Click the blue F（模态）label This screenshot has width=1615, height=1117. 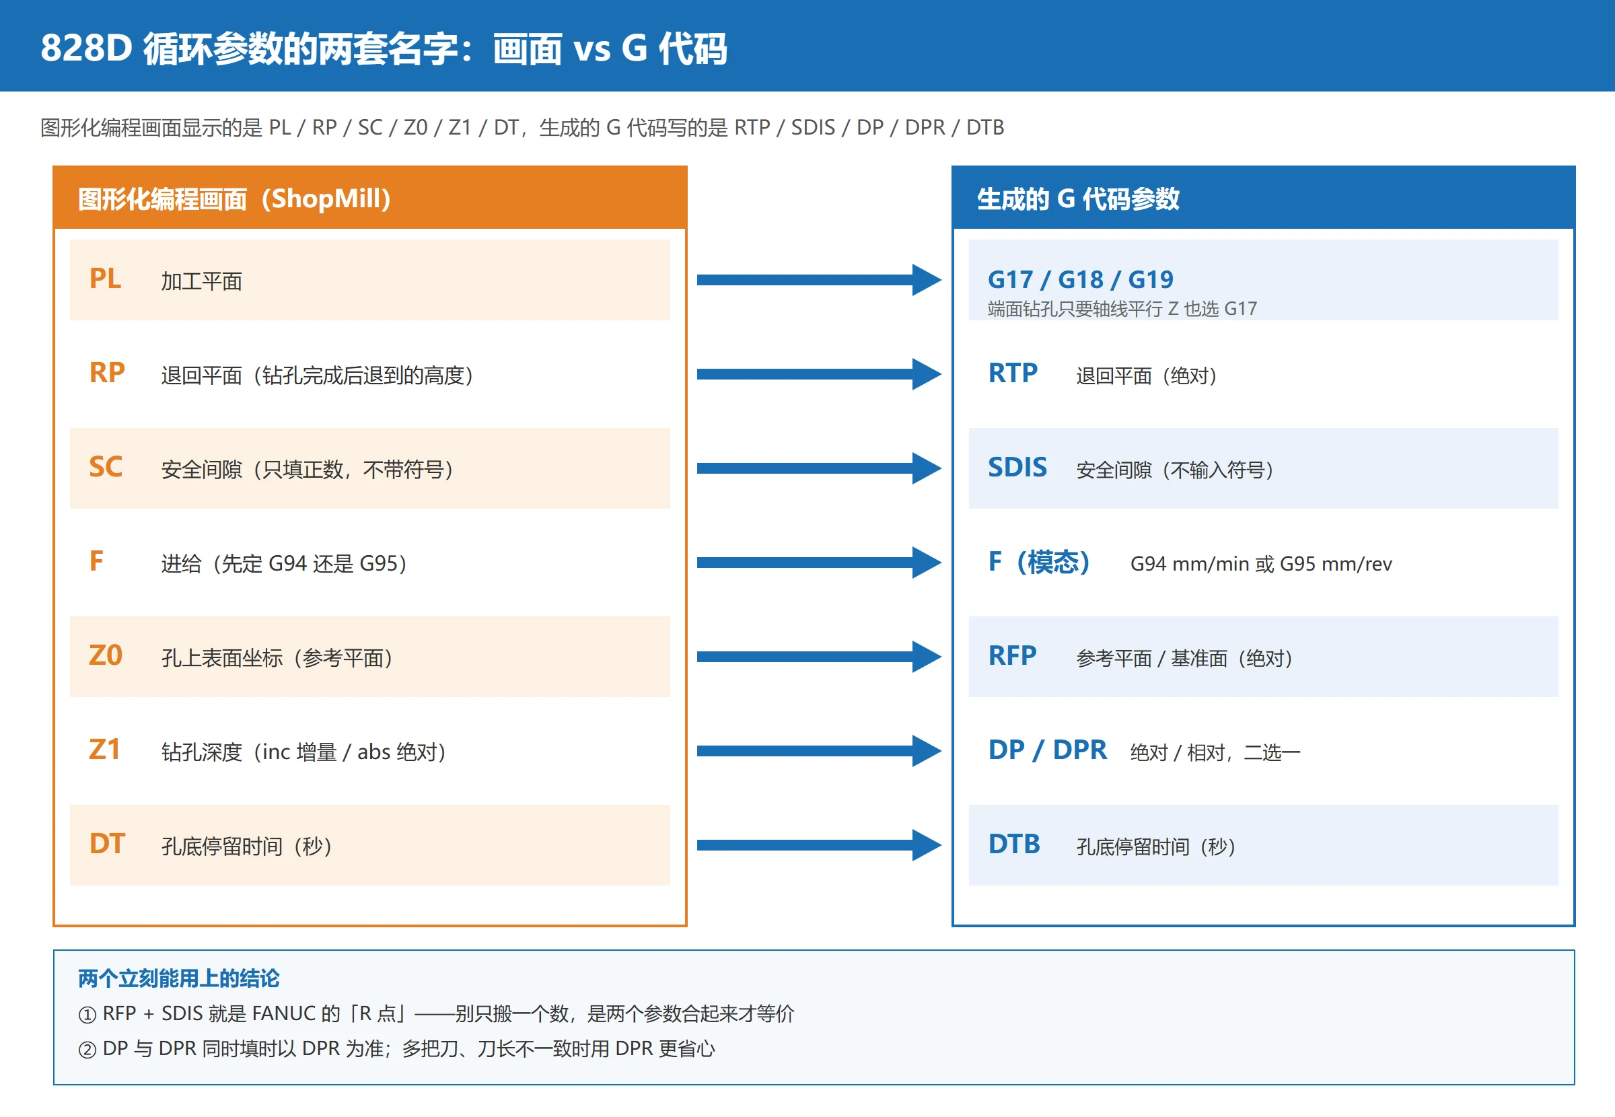tap(1039, 562)
